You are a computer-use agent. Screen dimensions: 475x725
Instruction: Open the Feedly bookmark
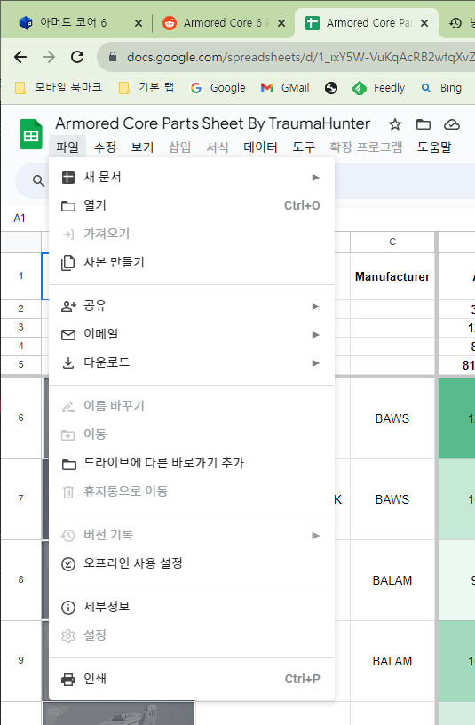pyautogui.click(x=379, y=88)
